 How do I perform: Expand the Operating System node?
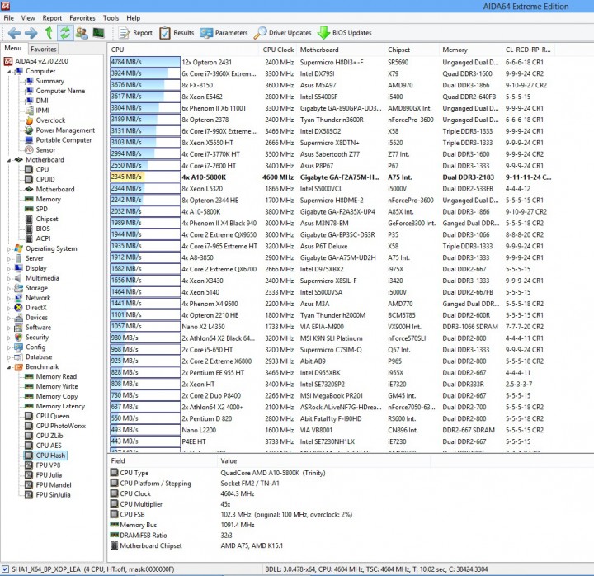click(x=9, y=249)
